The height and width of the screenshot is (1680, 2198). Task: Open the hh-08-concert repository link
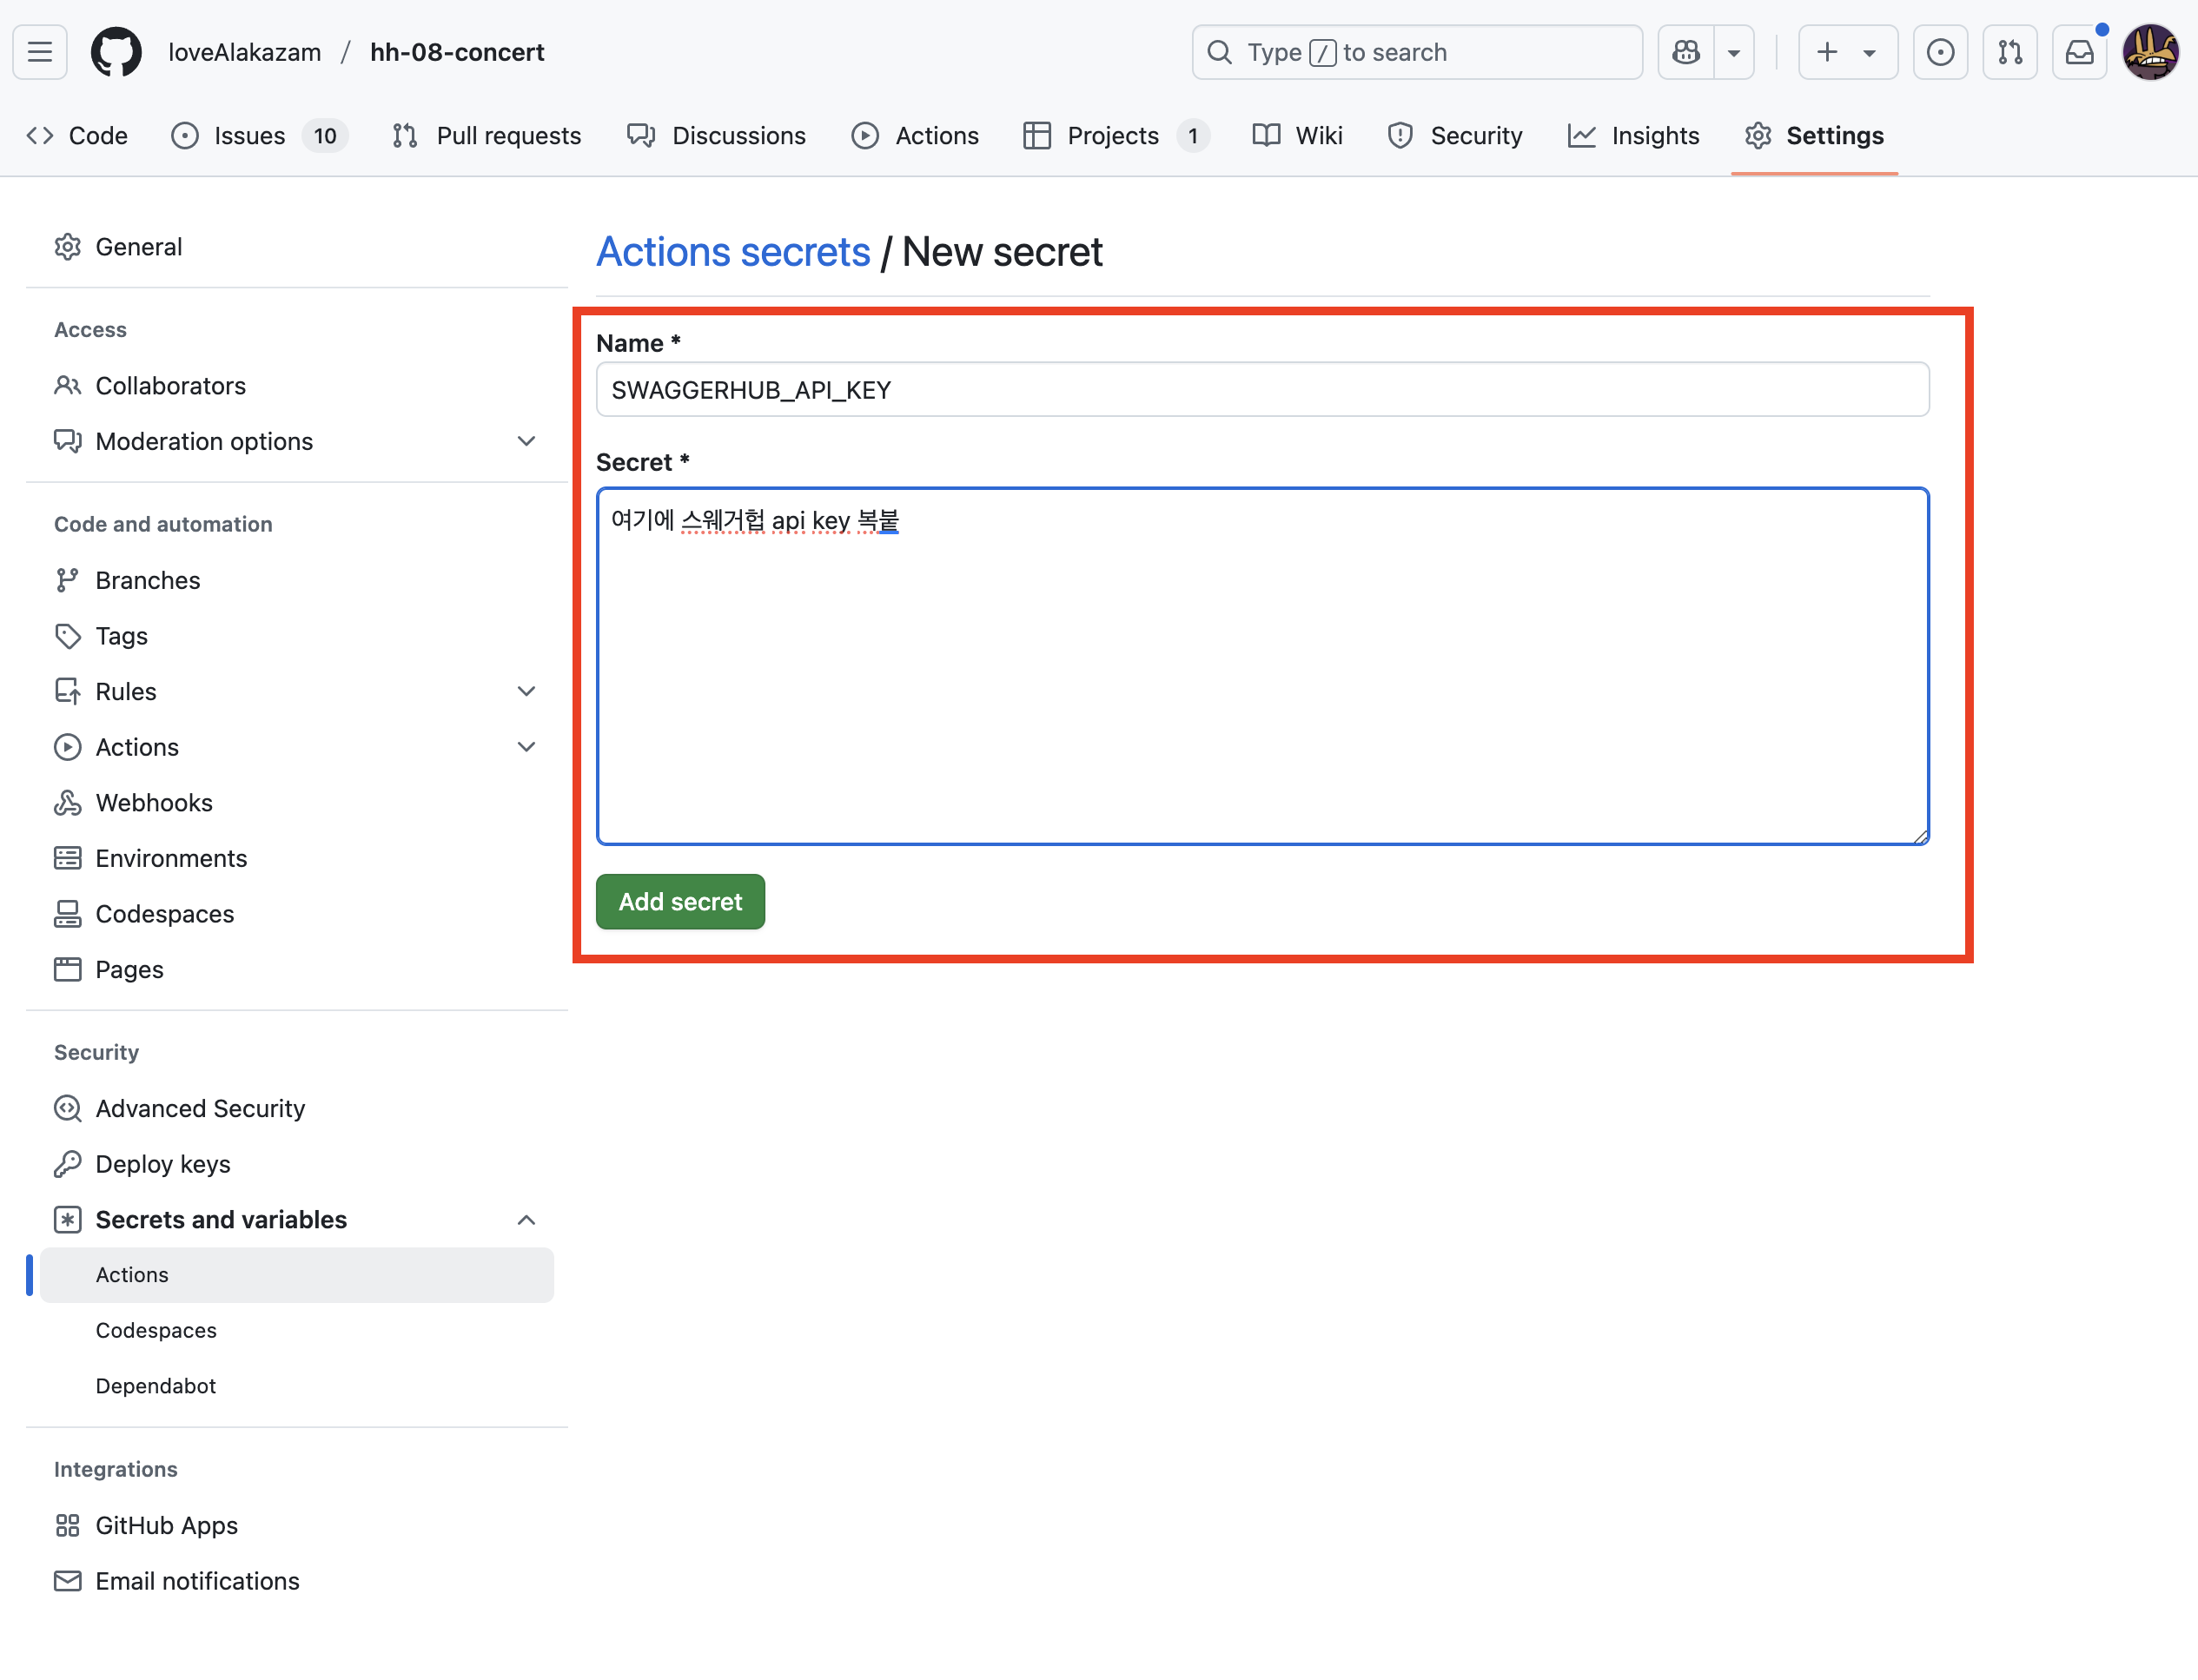[x=457, y=52]
